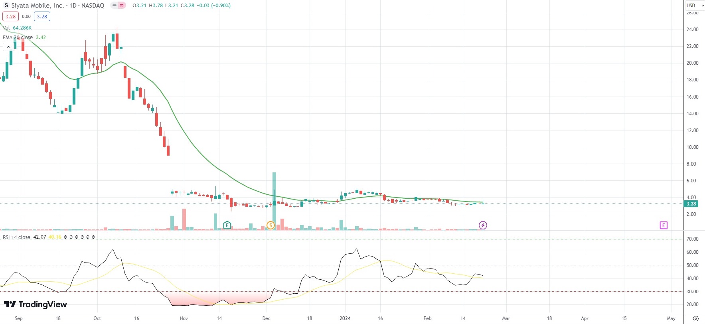The width and height of the screenshot is (705, 324).
Task: Click the 8.00 price axis label
Action: tap(691, 164)
